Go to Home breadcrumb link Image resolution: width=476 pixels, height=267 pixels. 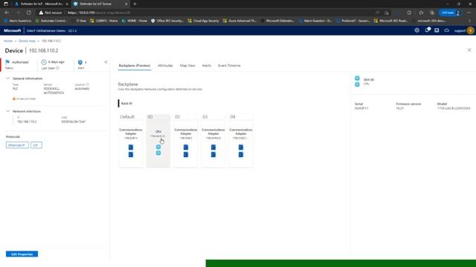[8, 41]
